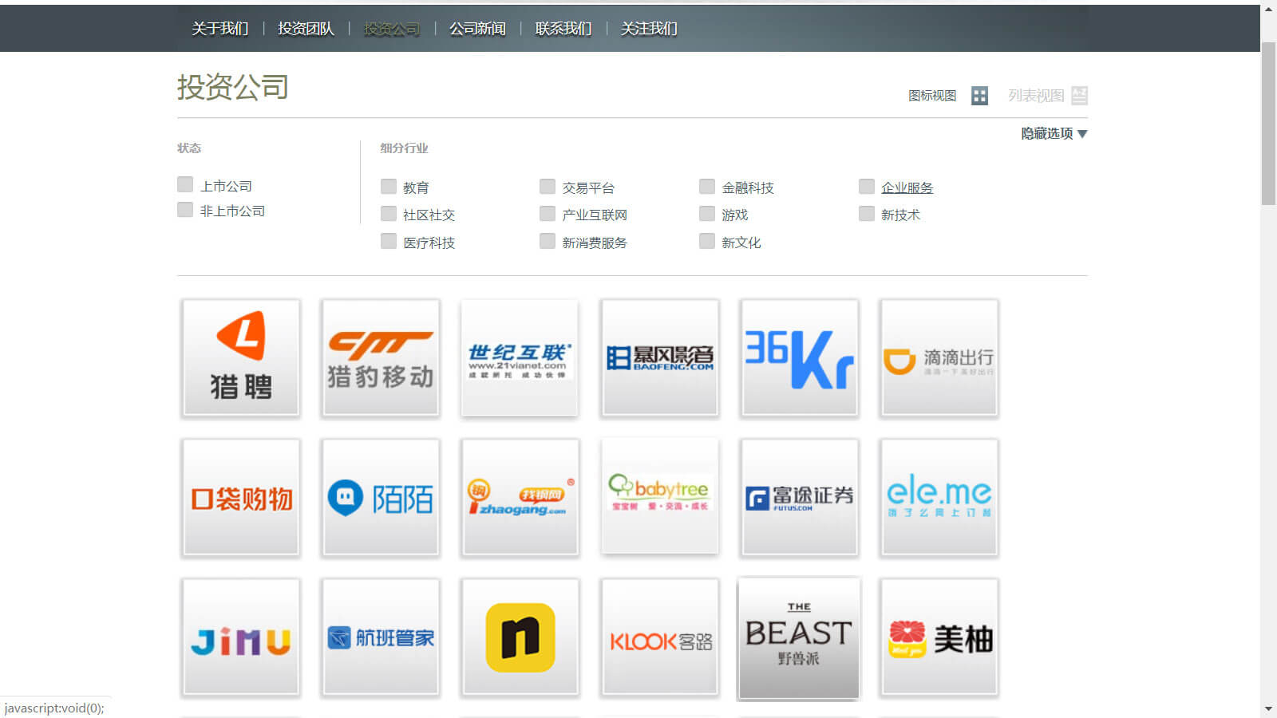Image resolution: width=1277 pixels, height=718 pixels.
Task: Open the 暴风影音 Baofeng logo tile
Action: 660,358
